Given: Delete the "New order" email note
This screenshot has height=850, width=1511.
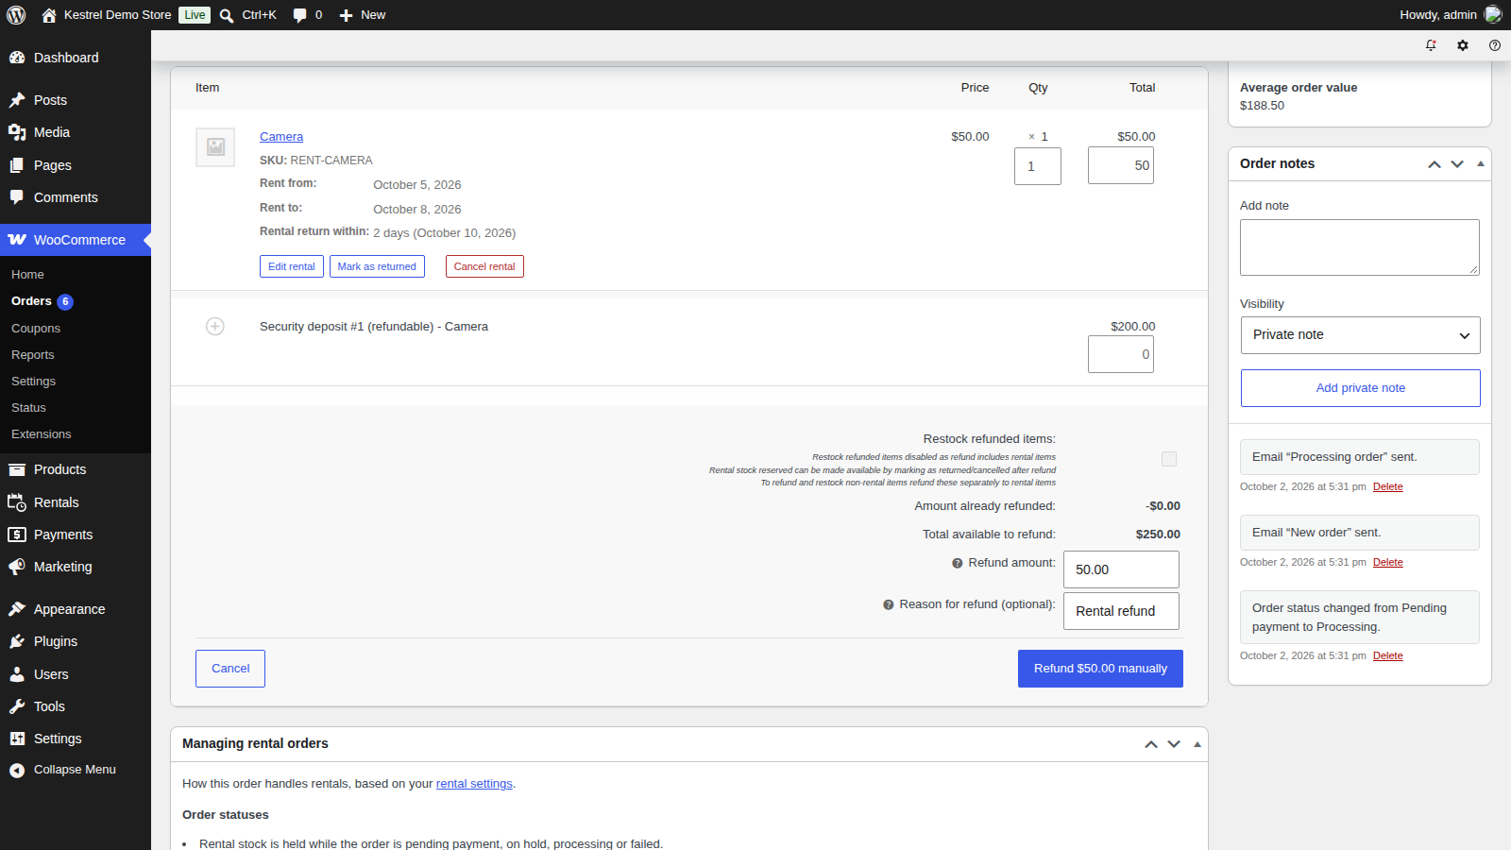Looking at the screenshot, I should coord(1387,562).
